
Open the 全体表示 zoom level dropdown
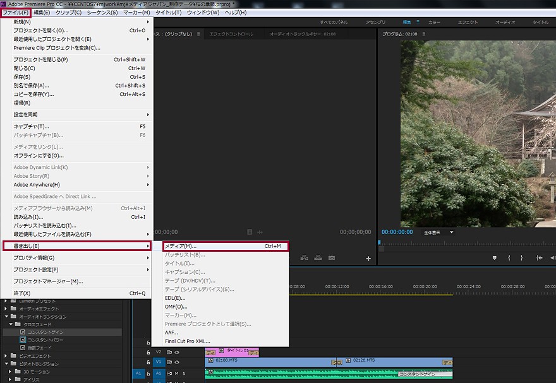(x=438, y=233)
